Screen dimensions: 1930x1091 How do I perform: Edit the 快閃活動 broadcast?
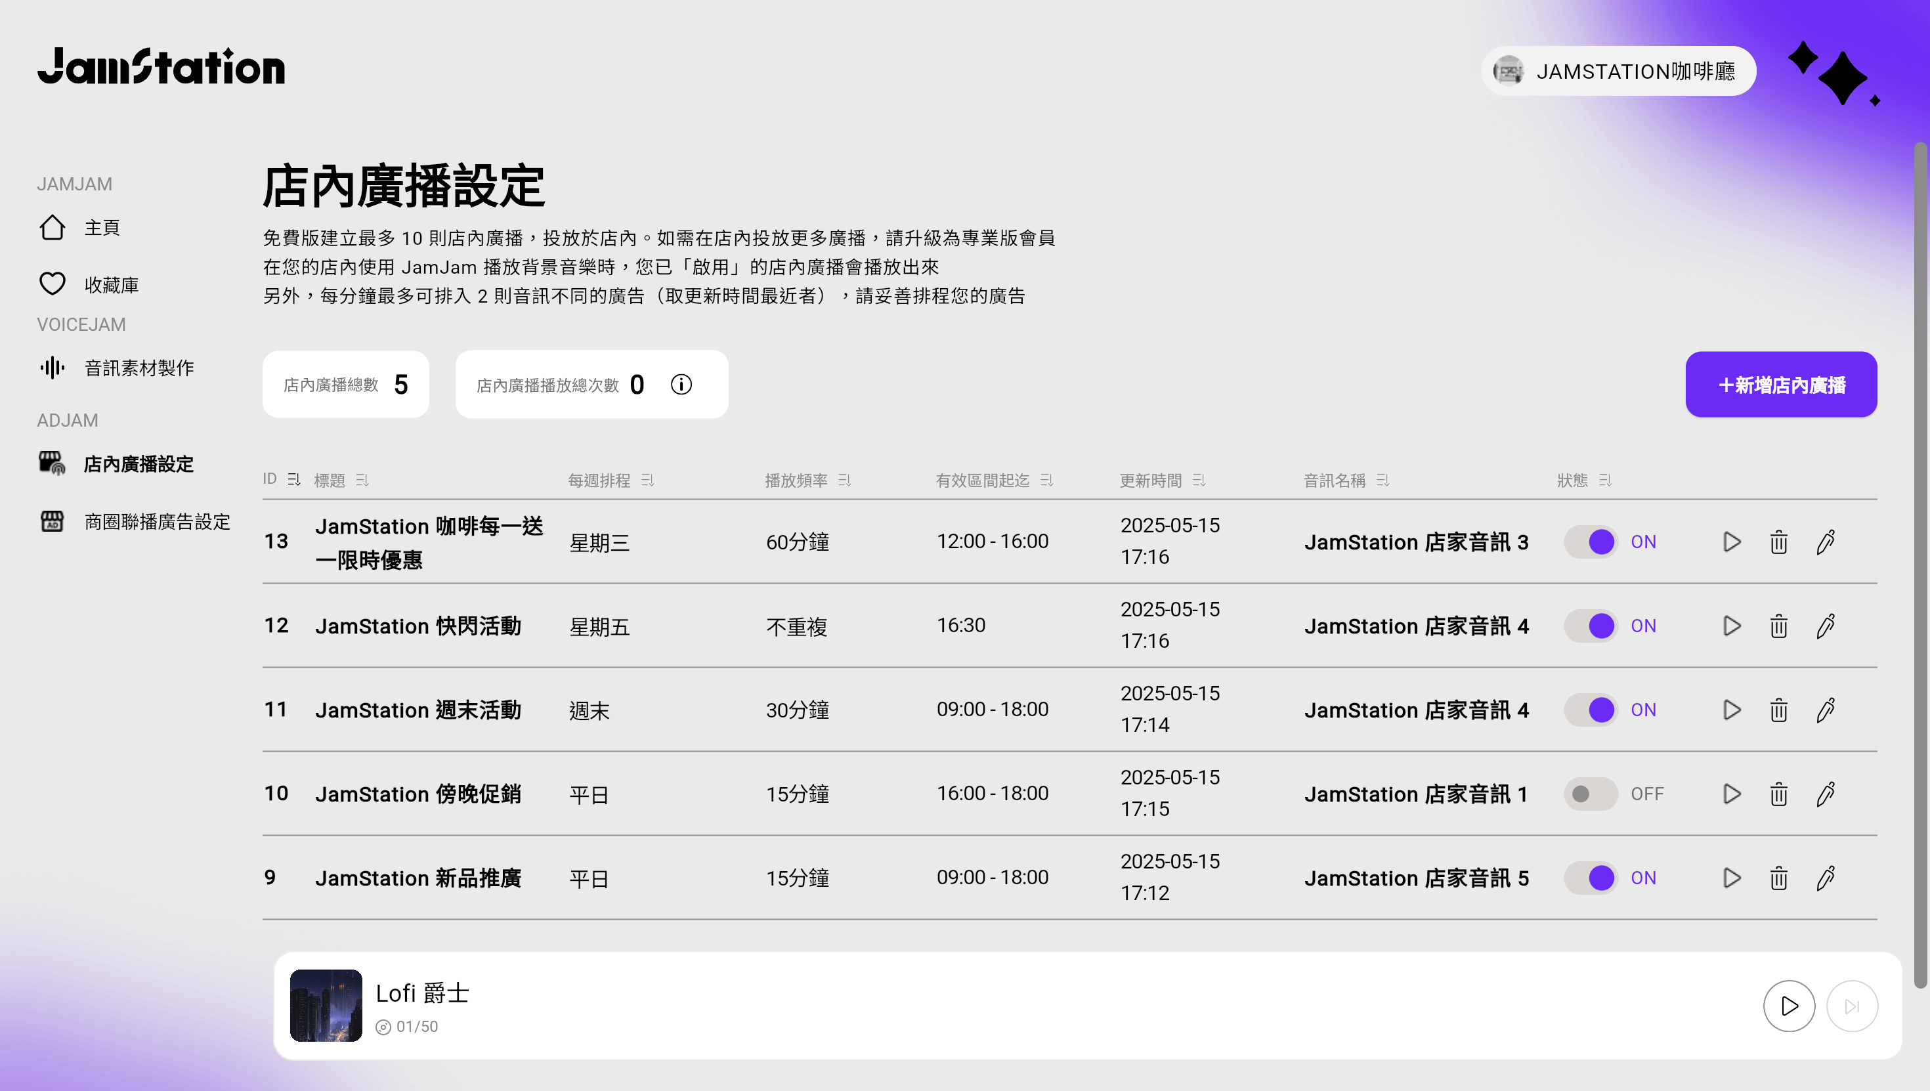(x=1826, y=626)
